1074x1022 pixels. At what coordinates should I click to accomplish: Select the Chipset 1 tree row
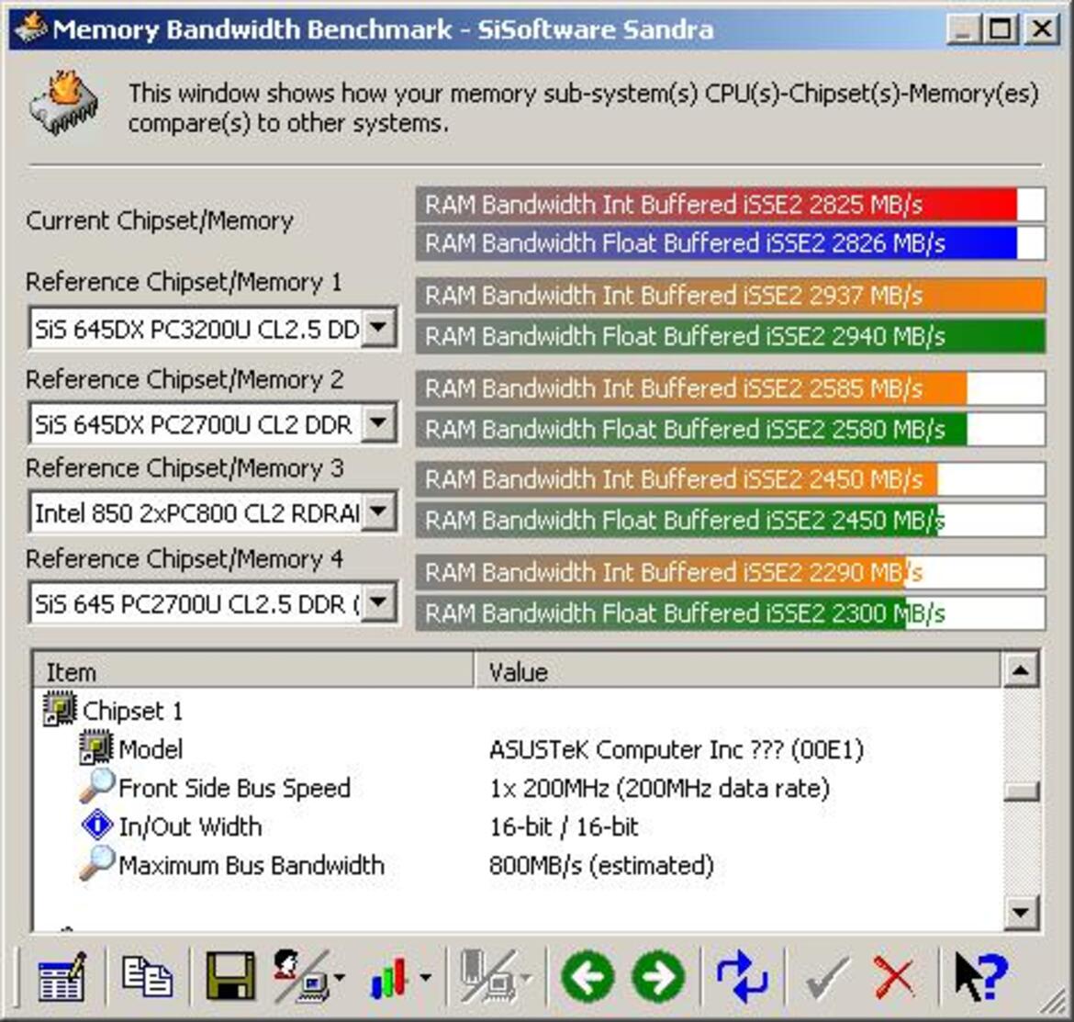(x=132, y=711)
